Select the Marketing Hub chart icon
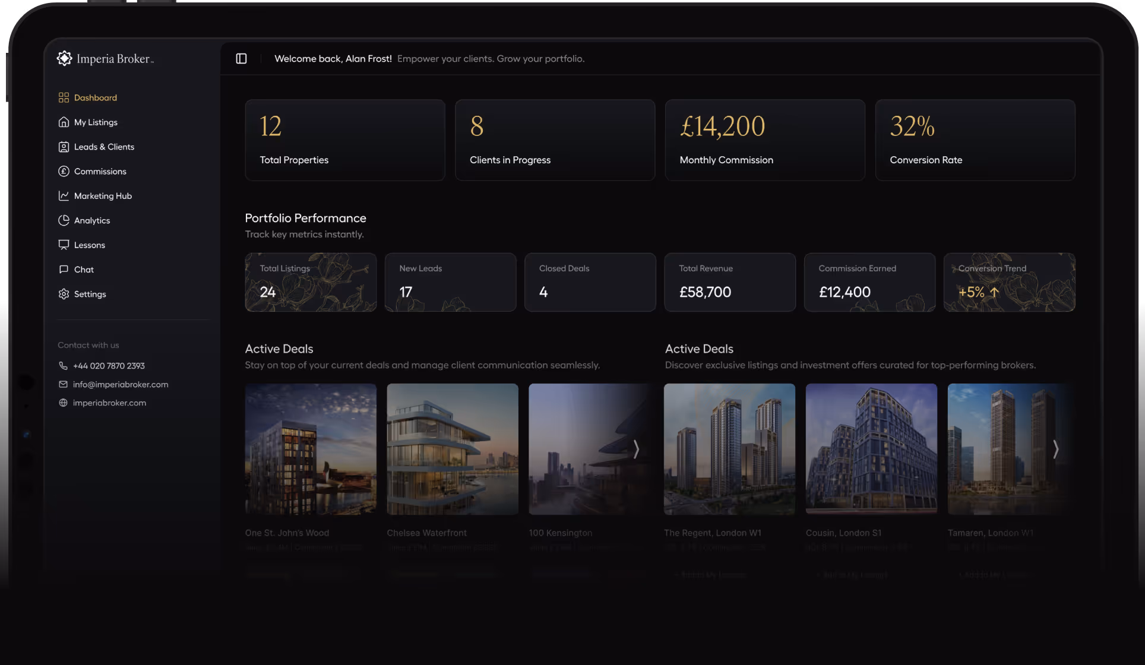Viewport: 1145px width, 665px height. (64, 195)
